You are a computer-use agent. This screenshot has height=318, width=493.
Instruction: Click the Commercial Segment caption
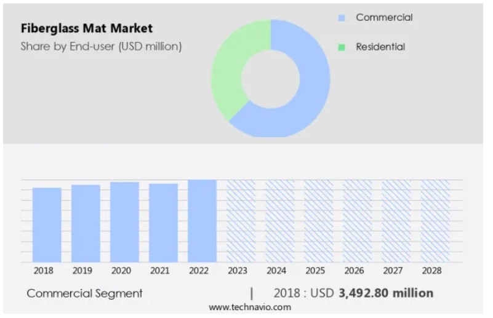pyautogui.click(x=84, y=293)
